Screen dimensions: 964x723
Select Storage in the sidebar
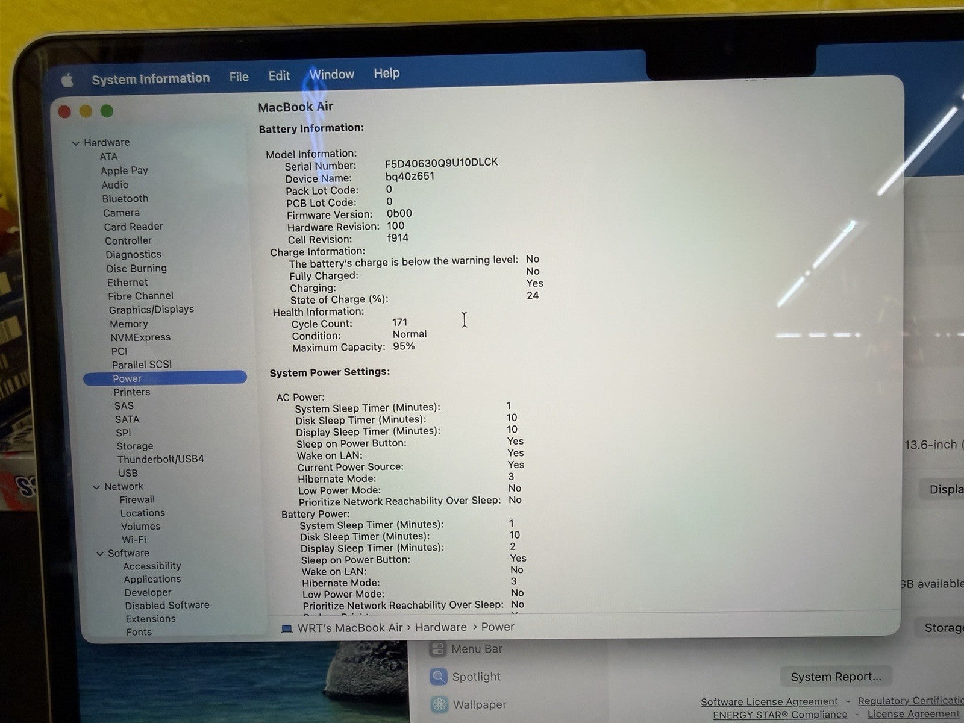[x=135, y=446]
